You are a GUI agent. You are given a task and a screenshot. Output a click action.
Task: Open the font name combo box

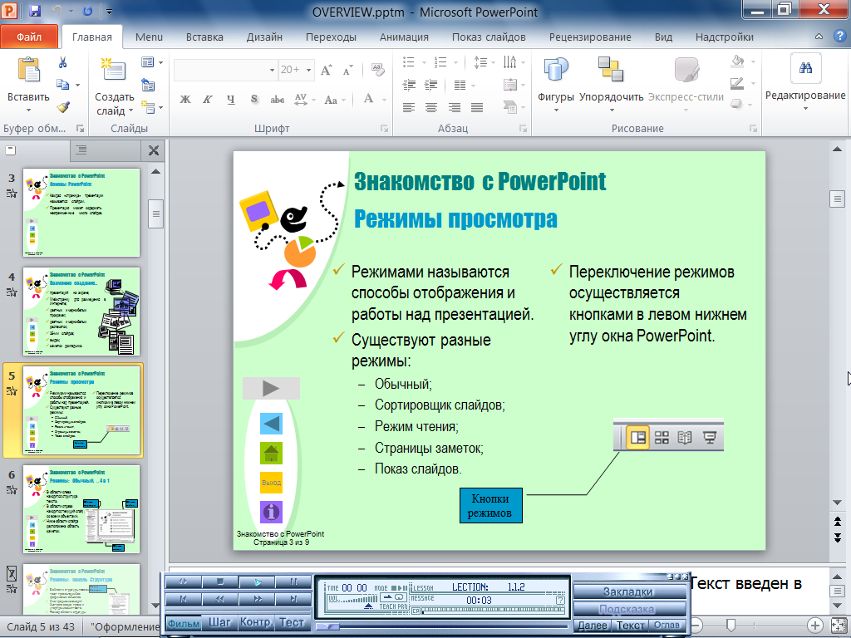pos(225,70)
